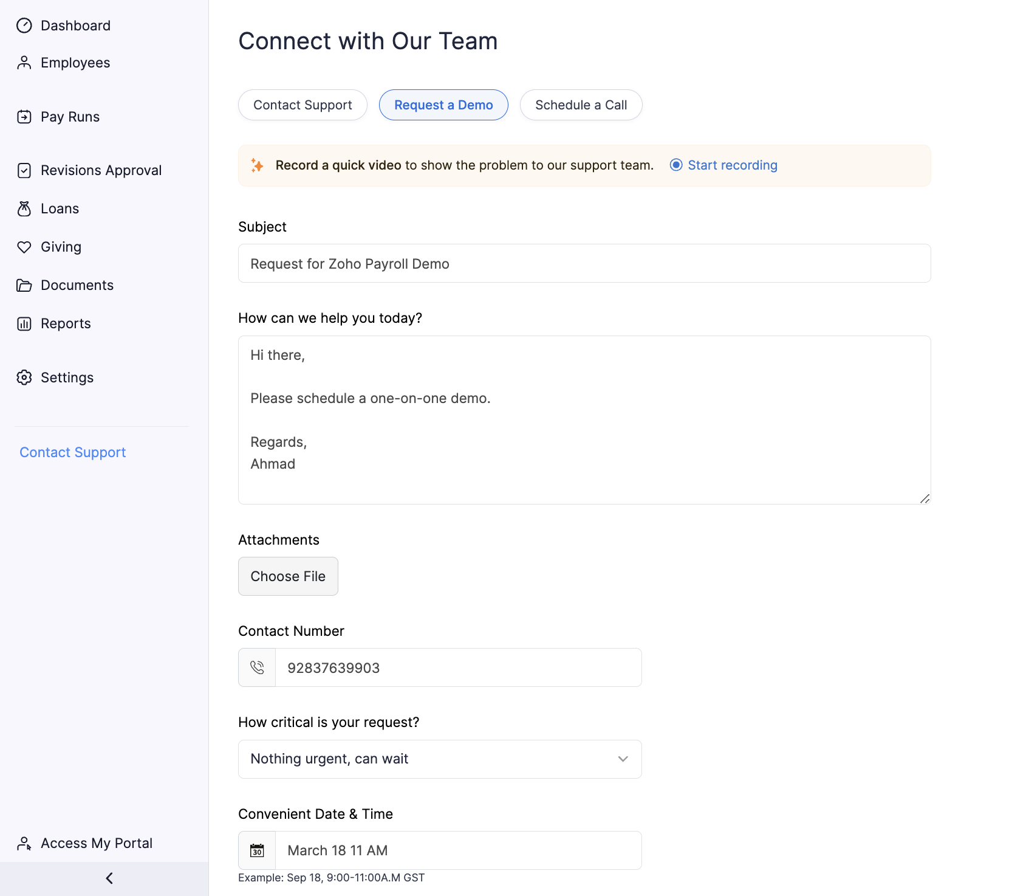1029x896 pixels.
Task: Click into the Subject text field
Action: (x=584, y=263)
